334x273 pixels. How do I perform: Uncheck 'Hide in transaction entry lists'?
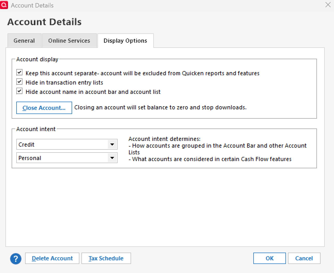click(x=19, y=82)
